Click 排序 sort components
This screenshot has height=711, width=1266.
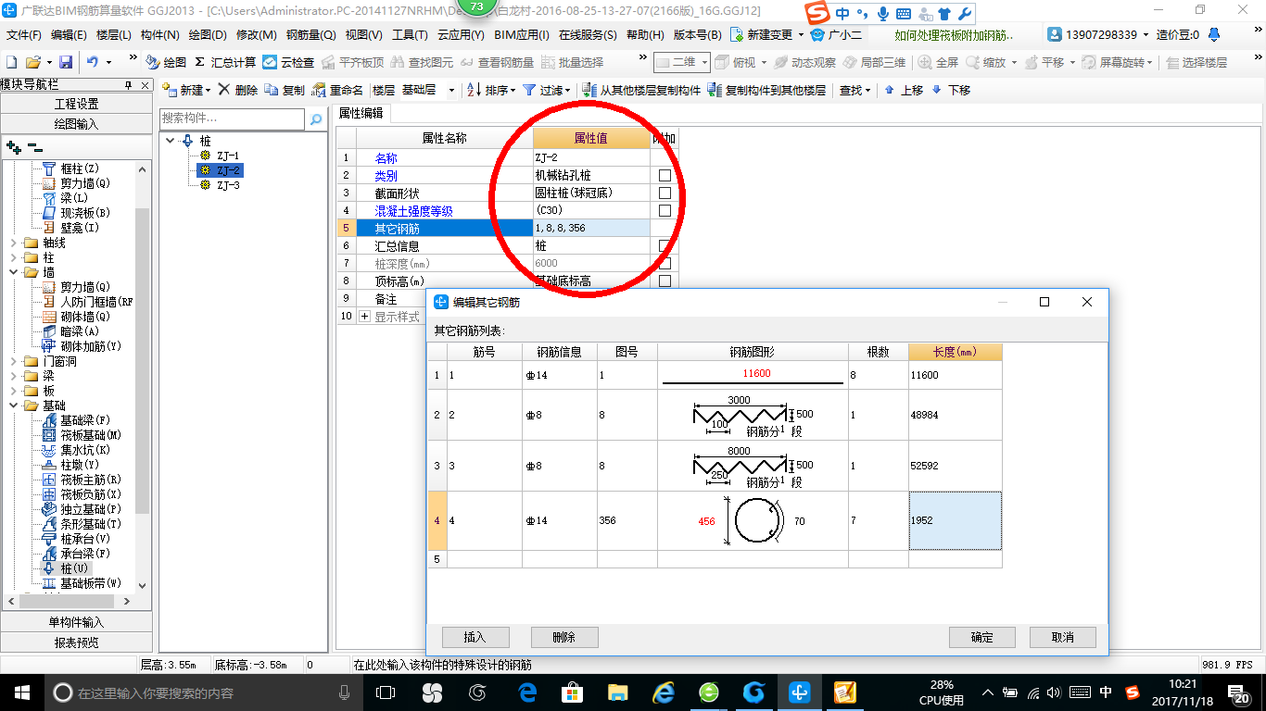(491, 90)
